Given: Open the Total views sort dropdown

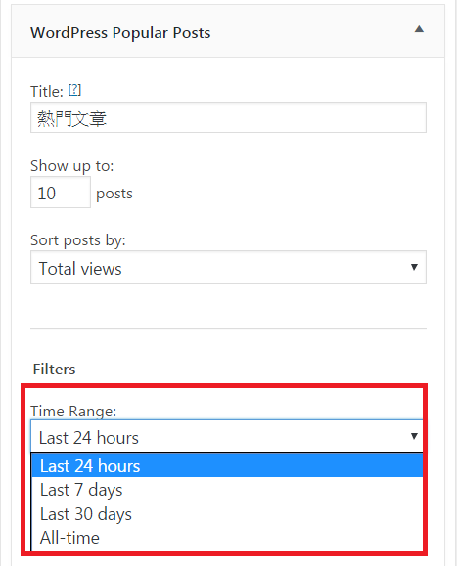Looking at the screenshot, I should (x=228, y=268).
